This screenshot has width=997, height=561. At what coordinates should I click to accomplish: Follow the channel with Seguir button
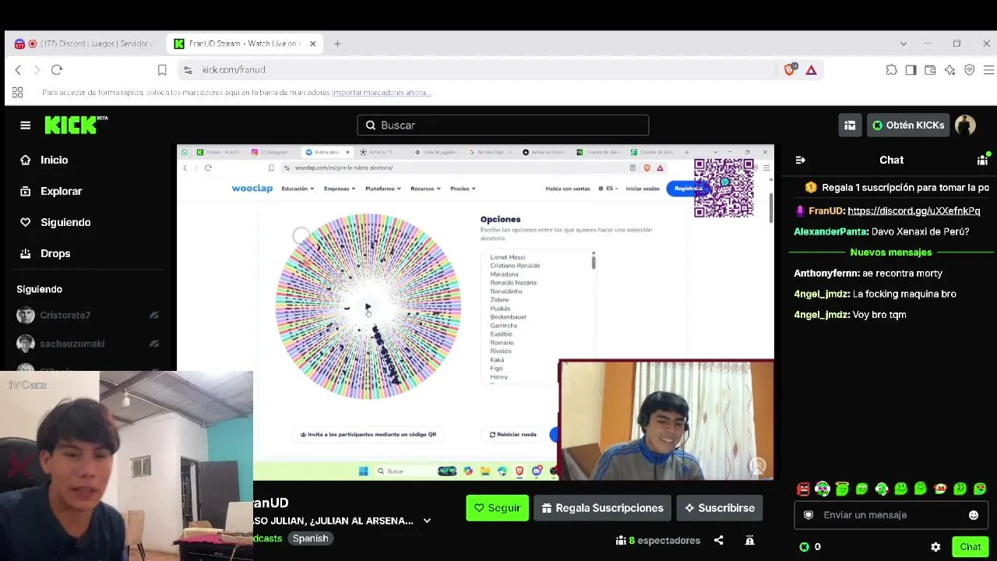(x=498, y=508)
